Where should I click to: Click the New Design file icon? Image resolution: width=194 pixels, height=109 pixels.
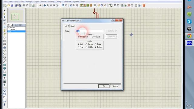coord(5,5)
